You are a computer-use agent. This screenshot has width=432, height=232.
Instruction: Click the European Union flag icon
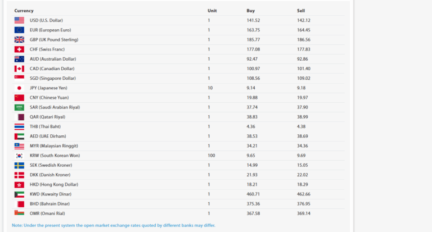click(19, 30)
